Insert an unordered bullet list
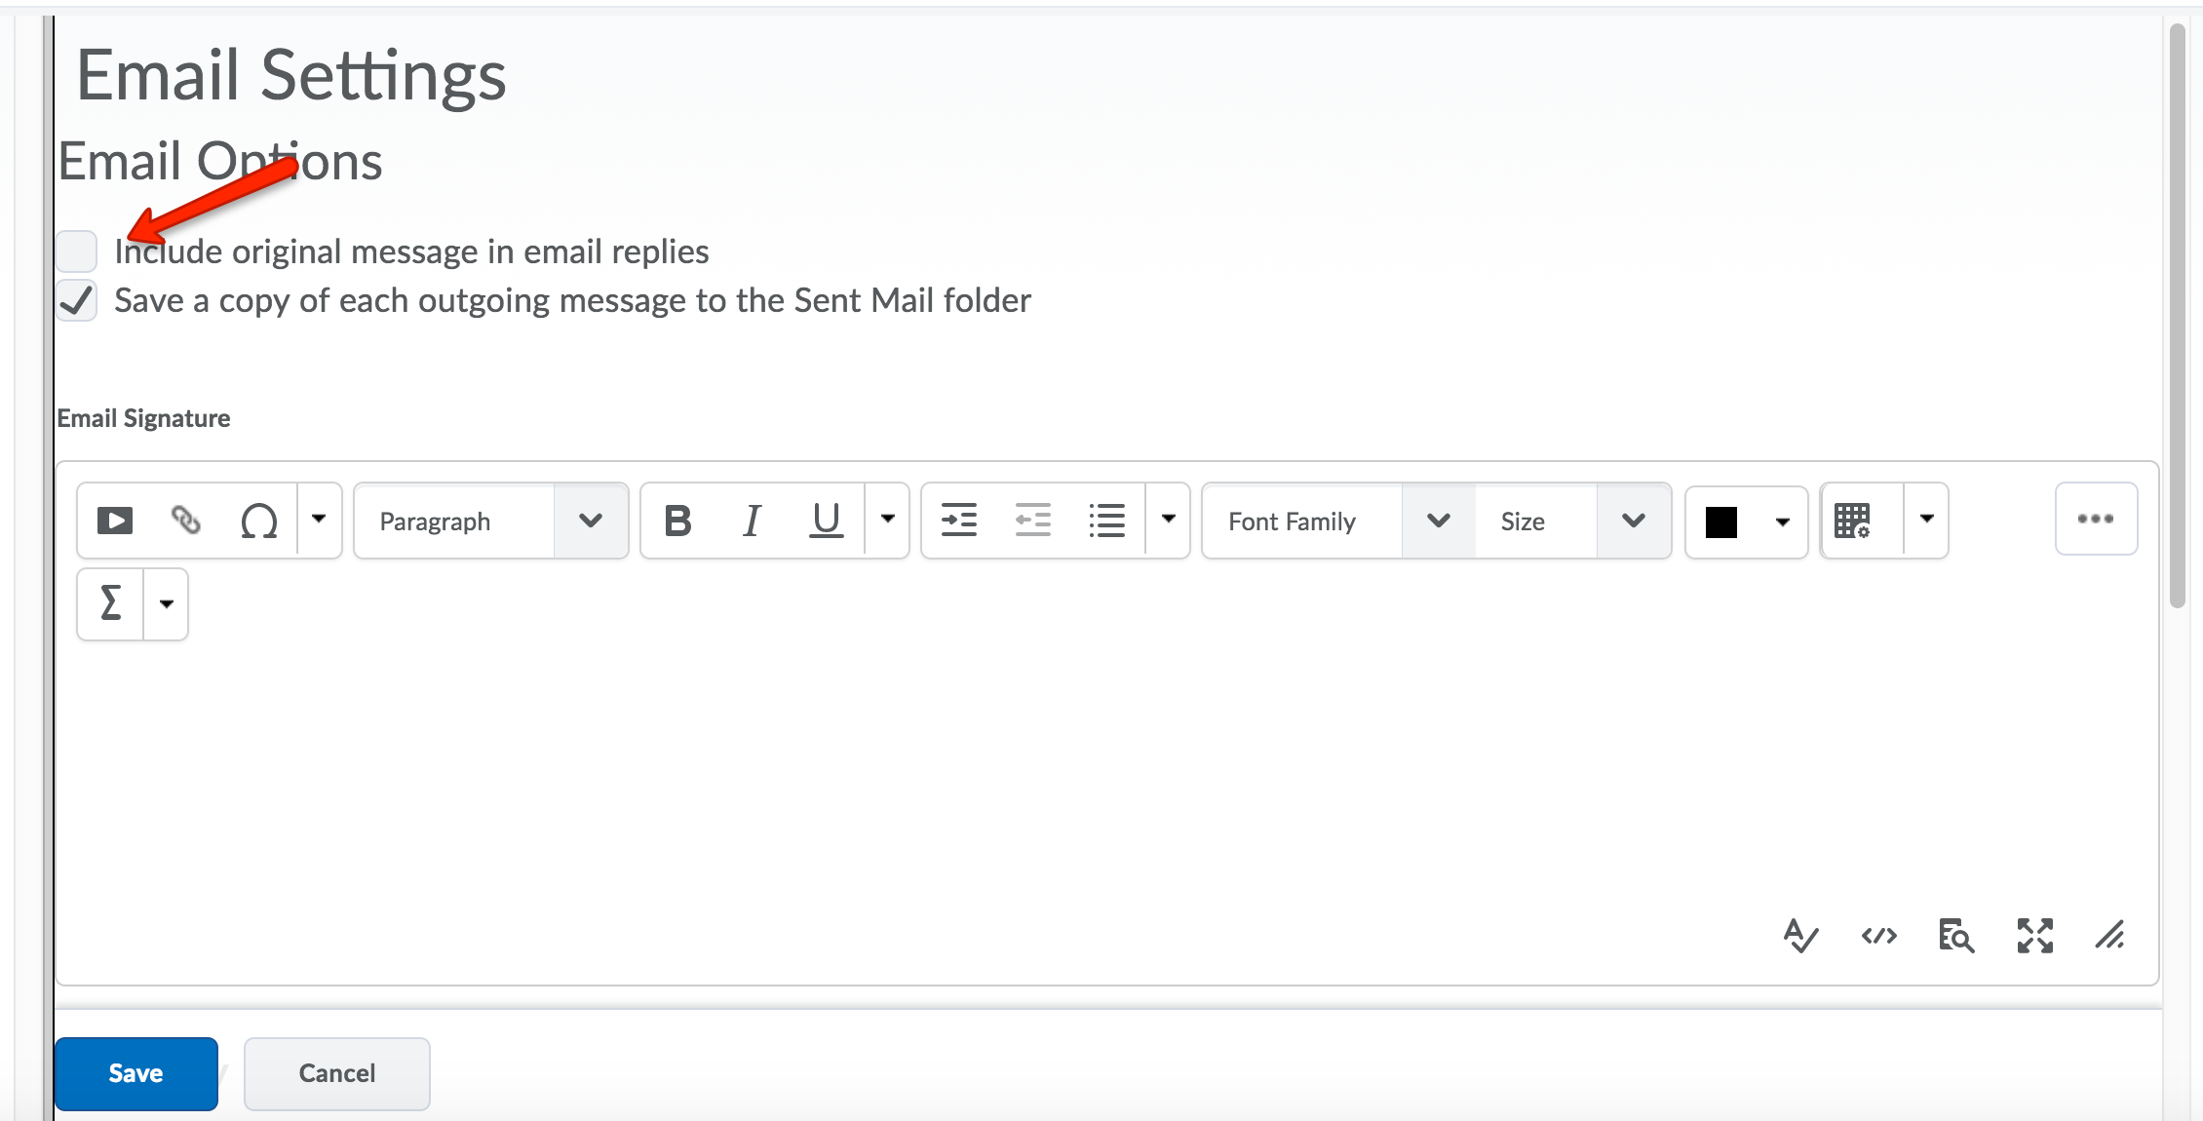Image resolution: width=2203 pixels, height=1121 pixels. pyautogui.click(x=1106, y=521)
